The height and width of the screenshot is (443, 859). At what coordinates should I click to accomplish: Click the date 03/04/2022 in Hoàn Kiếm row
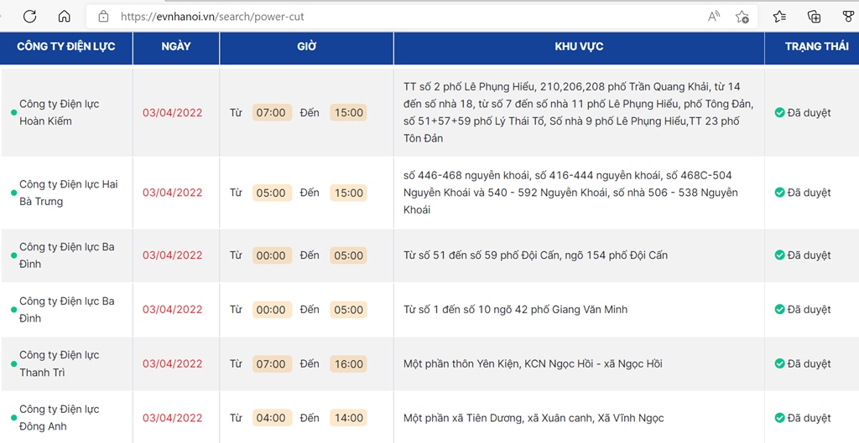pyautogui.click(x=173, y=113)
